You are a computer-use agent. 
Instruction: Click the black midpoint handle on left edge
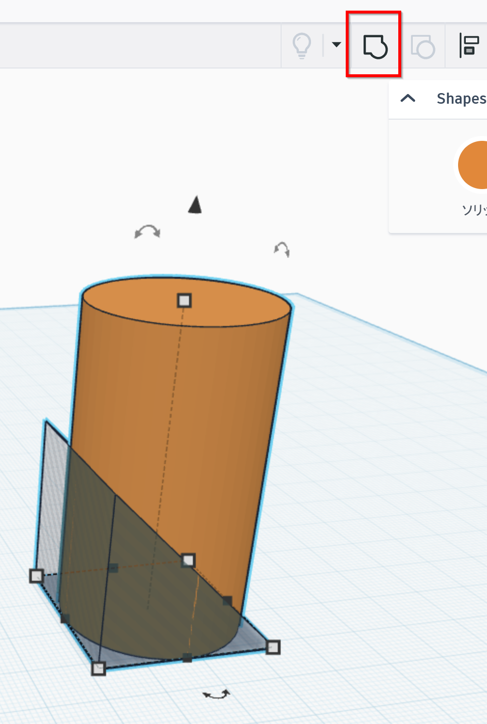pyautogui.click(x=65, y=618)
